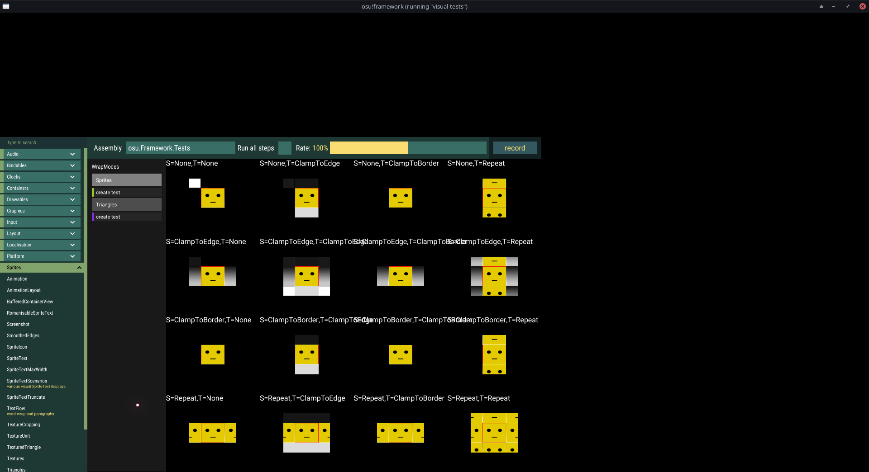Expand the Containers group chevron

tap(72, 188)
